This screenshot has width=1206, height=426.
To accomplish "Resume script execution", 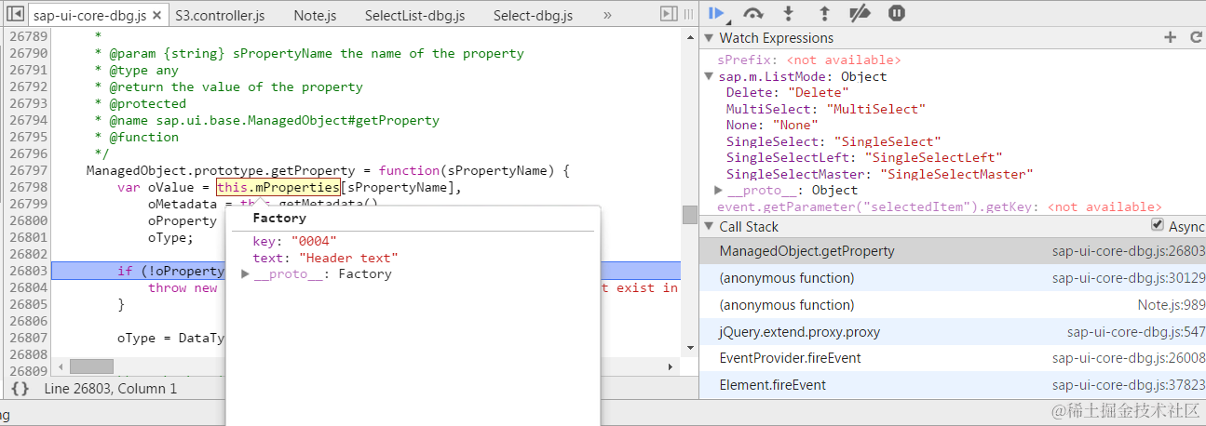I will click(716, 13).
